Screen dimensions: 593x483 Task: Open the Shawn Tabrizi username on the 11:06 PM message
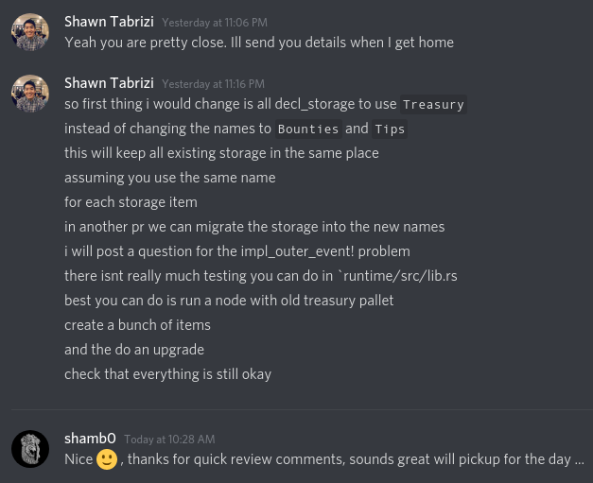(x=109, y=22)
